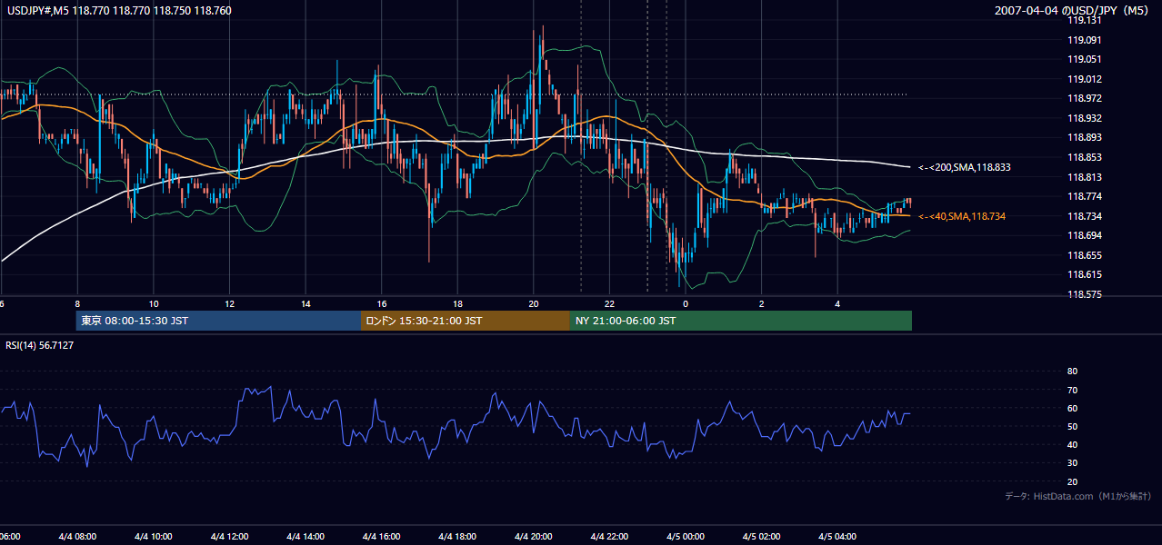Image resolution: width=1162 pixels, height=545 pixels.
Task: Click the RSI 50 level label
Action: click(1072, 426)
